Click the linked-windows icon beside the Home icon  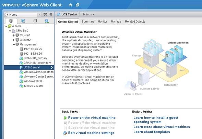coord(78,5)
